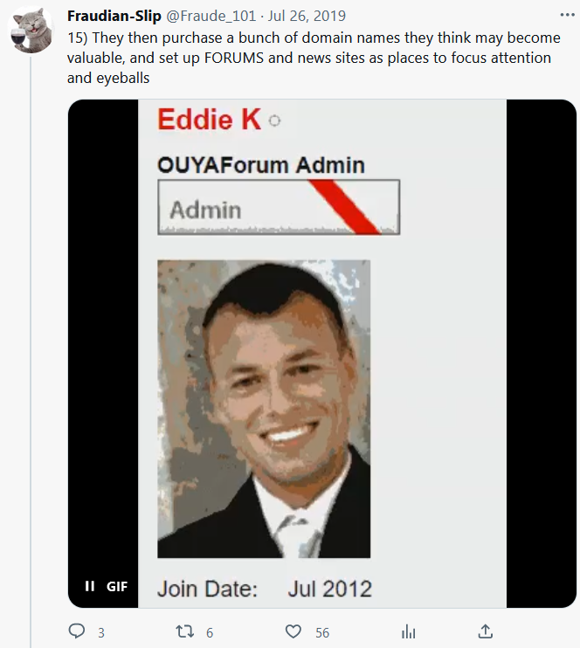This screenshot has height=648, width=580.
Task: Click the tweet text about domain names
Action: 314,58
